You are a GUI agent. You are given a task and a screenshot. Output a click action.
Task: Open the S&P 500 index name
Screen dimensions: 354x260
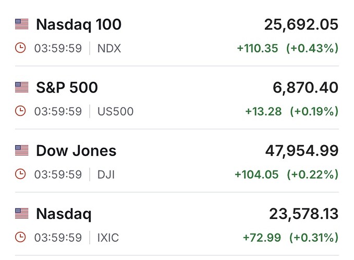67,87
